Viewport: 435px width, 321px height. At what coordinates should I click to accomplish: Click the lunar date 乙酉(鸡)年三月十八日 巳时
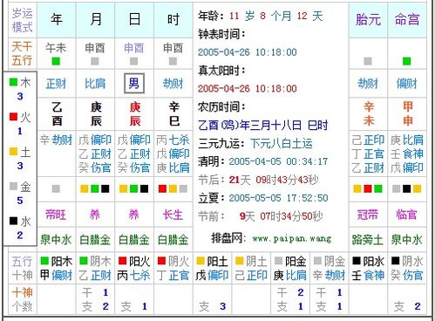(263, 126)
